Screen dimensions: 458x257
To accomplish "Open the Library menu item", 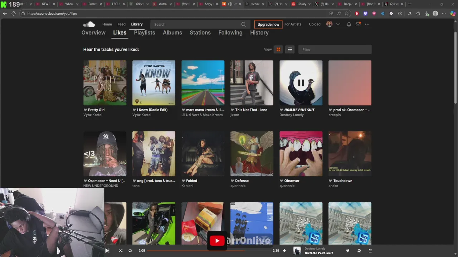I will 137,24.
